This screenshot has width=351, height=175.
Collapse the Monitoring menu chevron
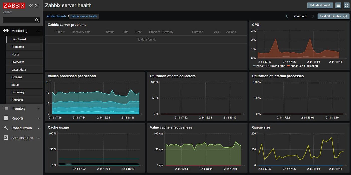click(38, 31)
